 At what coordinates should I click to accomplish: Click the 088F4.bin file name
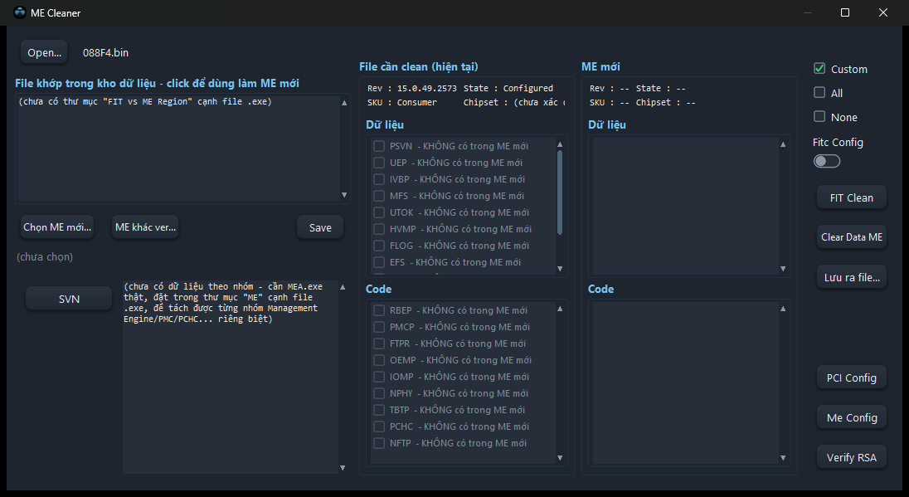[105, 53]
